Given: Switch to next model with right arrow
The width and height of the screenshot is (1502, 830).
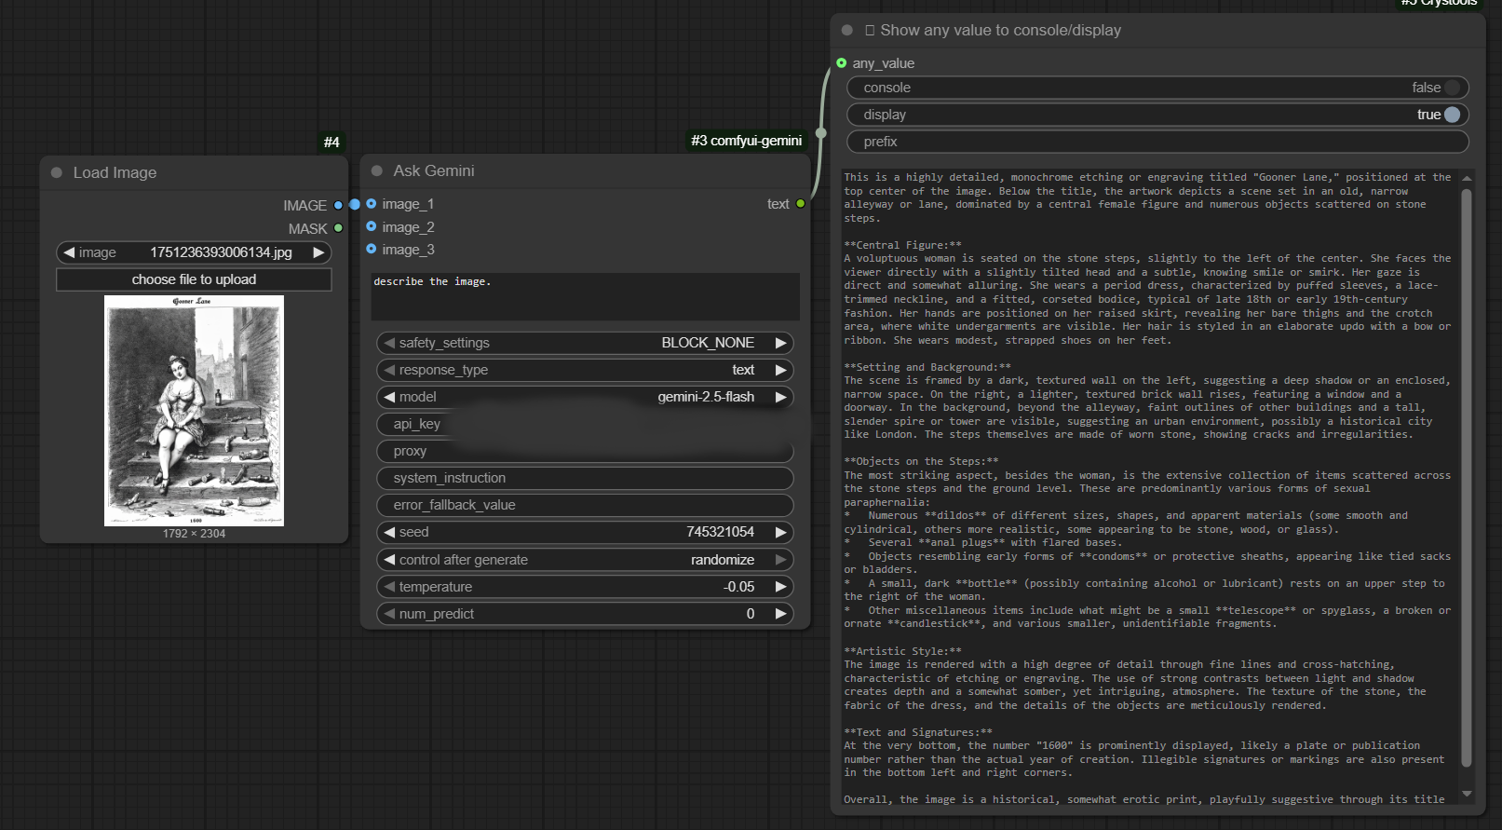Looking at the screenshot, I should tap(781, 397).
